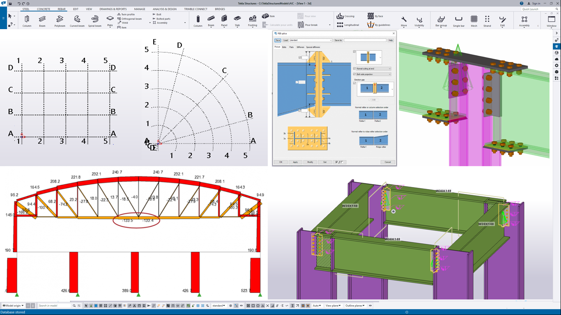This screenshot has width=561, height=315.
Task: Expand the Both side projection dropdown
Action: click(389, 74)
